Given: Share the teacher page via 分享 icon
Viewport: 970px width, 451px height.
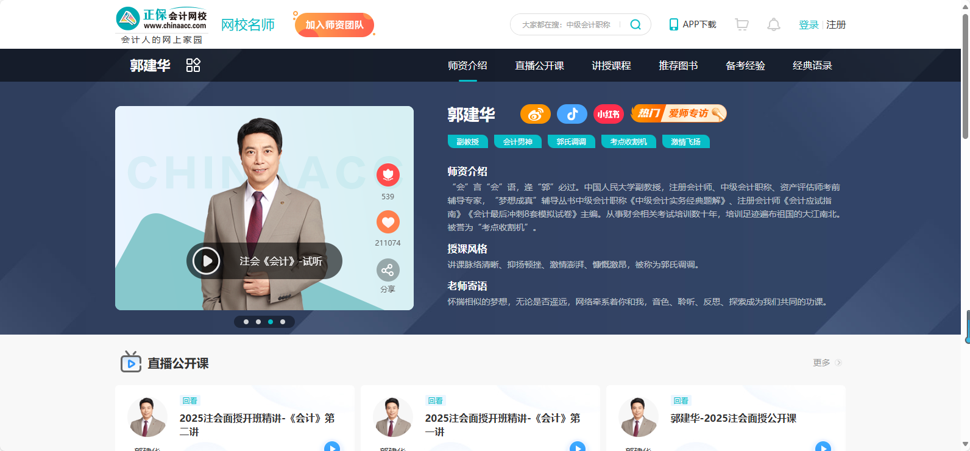Looking at the screenshot, I should tap(388, 270).
